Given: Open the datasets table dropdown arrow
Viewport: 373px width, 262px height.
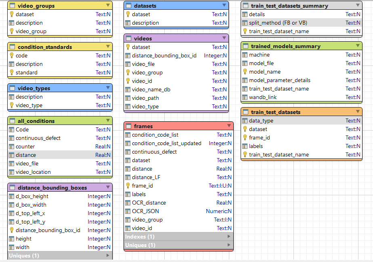Looking at the screenshot, I should click(224, 5).
